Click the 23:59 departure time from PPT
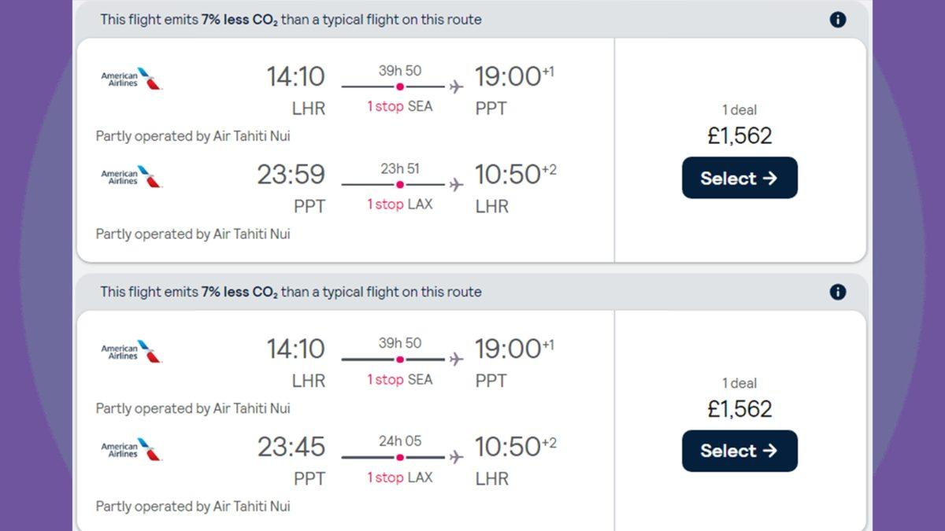This screenshot has height=531, width=945. tap(291, 175)
